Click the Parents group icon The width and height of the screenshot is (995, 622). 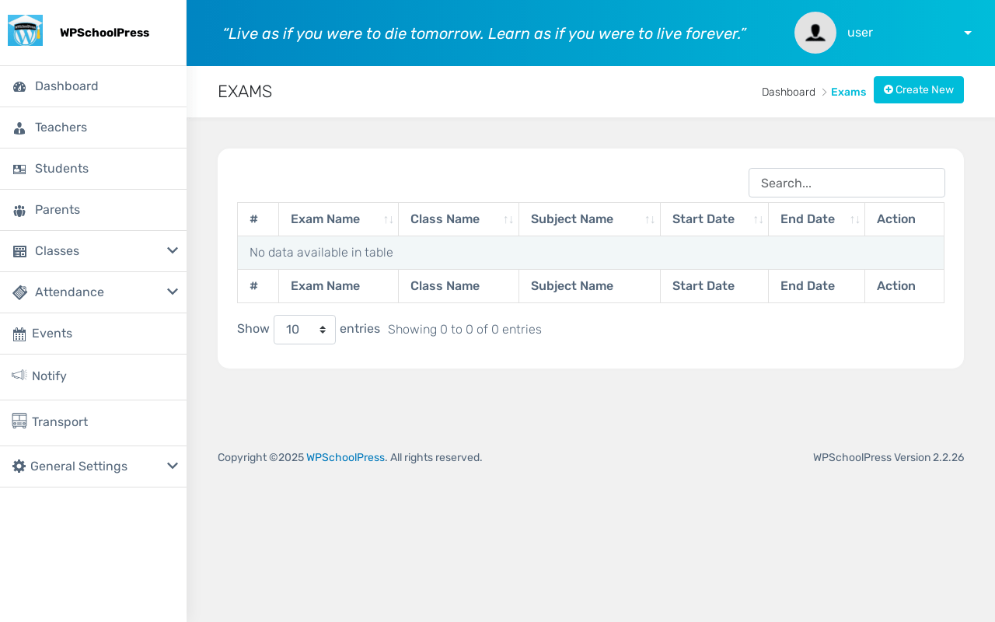pyautogui.click(x=19, y=210)
